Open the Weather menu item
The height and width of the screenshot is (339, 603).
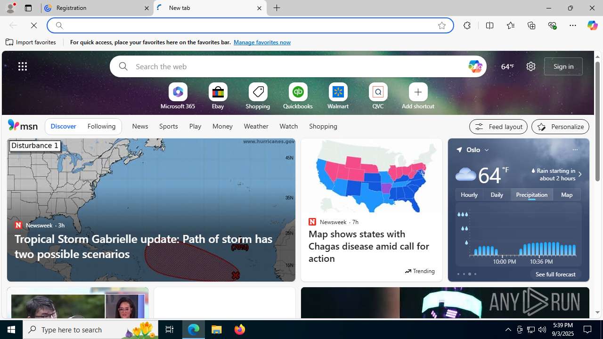pyautogui.click(x=256, y=126)
